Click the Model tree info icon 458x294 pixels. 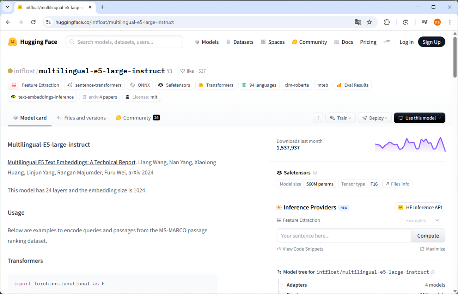(433, 272)
